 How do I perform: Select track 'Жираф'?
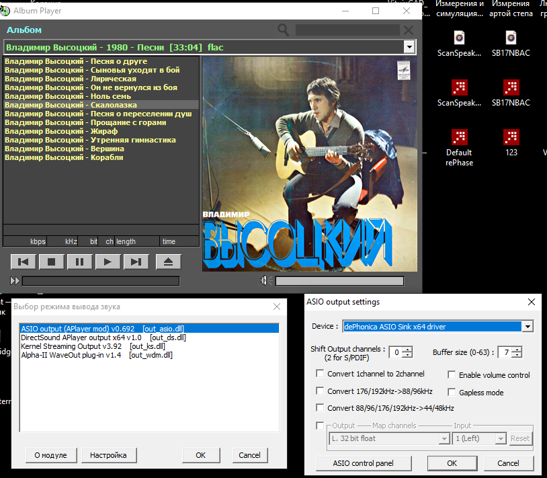click(101, 131)
